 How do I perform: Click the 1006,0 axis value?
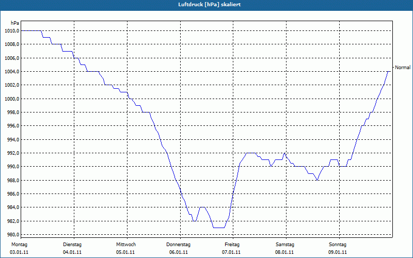[12, 58]
